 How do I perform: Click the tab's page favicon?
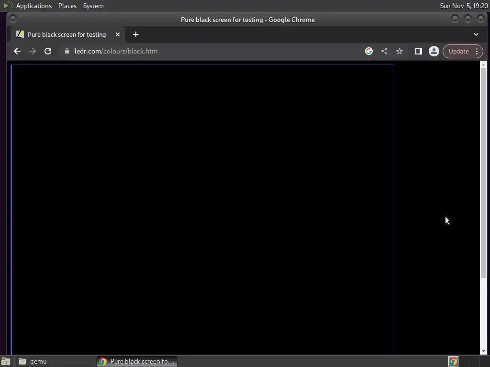(x=20, y=34)
